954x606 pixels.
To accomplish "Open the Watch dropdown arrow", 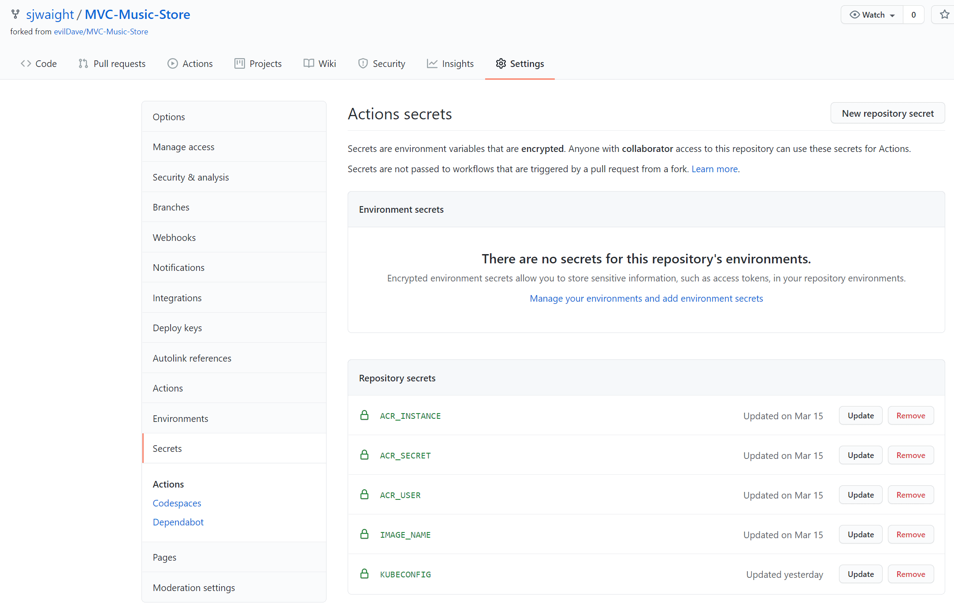I will click(x=892, y=15).
